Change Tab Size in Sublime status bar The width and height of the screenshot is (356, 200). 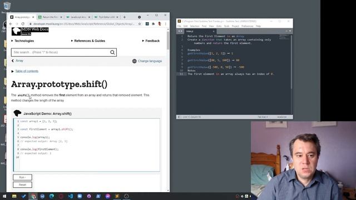coord(263,117)
